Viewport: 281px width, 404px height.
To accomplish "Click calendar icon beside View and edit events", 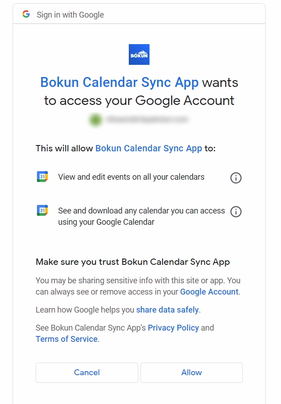I will (x=42, y=177).
